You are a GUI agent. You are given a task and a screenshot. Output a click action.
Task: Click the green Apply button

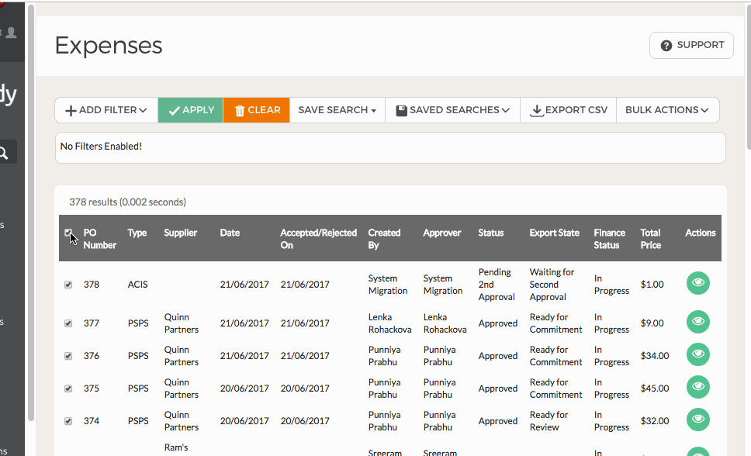pyautogui.click(x=191, y=110)
